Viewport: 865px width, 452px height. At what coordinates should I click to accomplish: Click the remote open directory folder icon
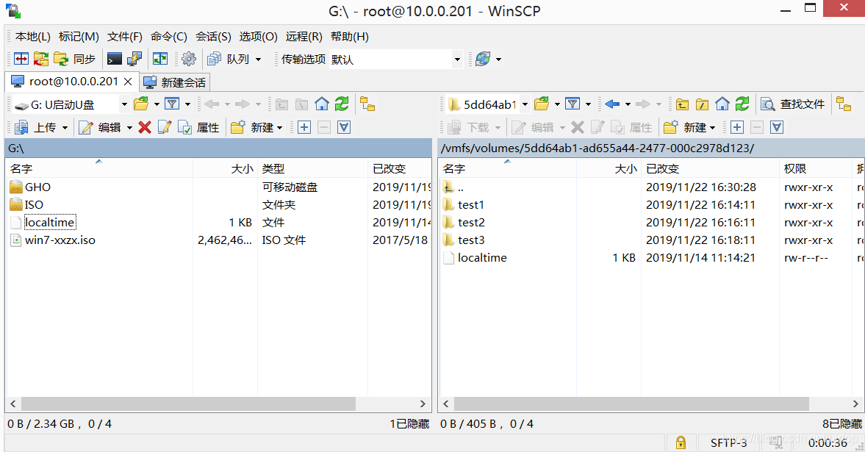pyautogui.click(x=542, y=104)
